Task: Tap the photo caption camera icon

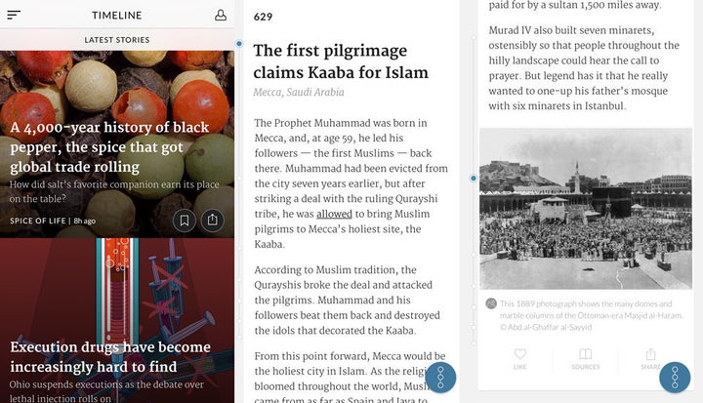Action: click(491, 303)
